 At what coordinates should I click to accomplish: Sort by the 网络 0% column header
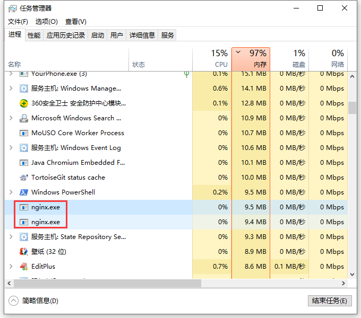(328, 60)
